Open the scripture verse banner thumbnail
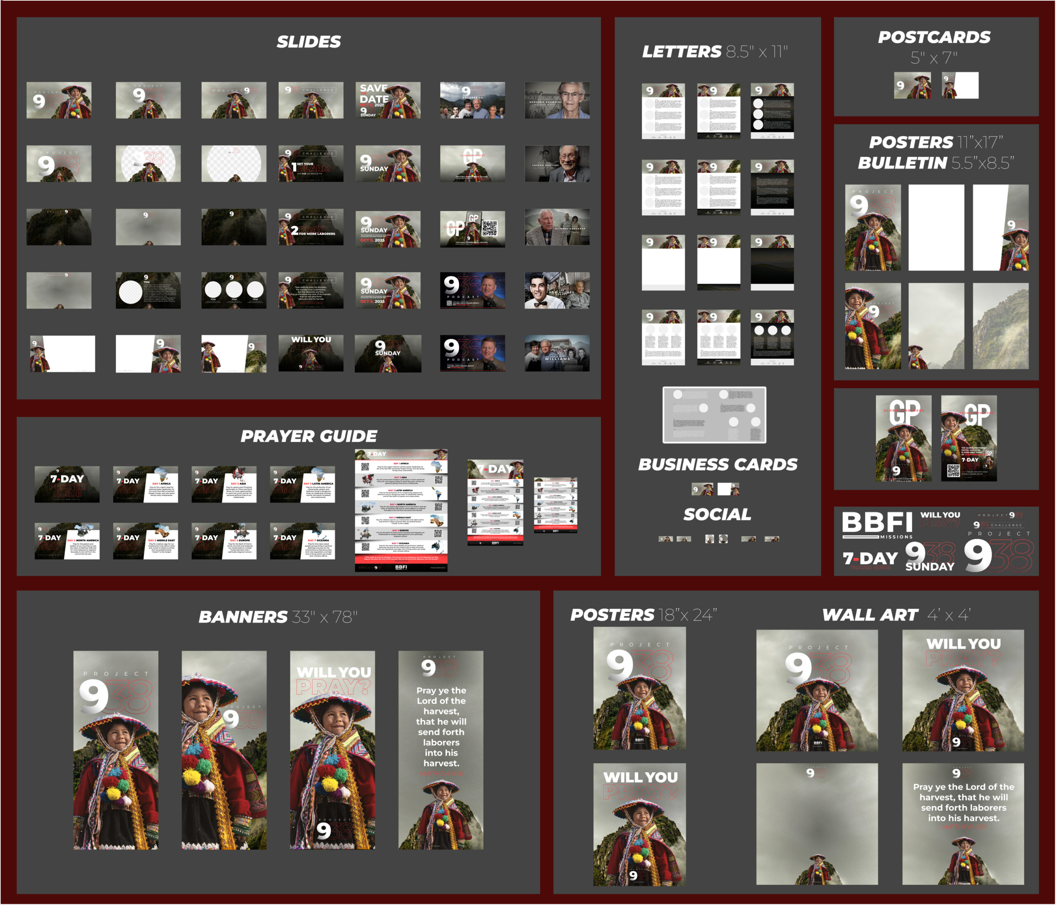This screenshot has width=1056, height=905. pos(440,750)
